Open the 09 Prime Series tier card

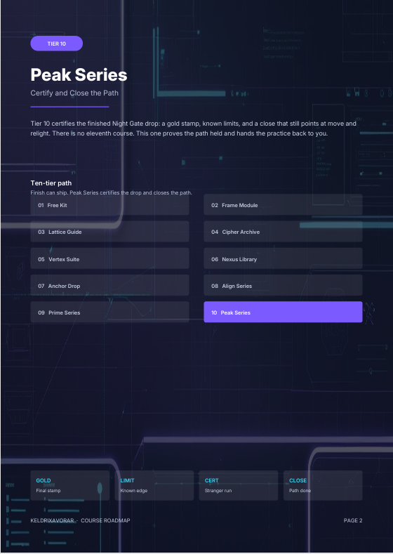click(109, 312)
